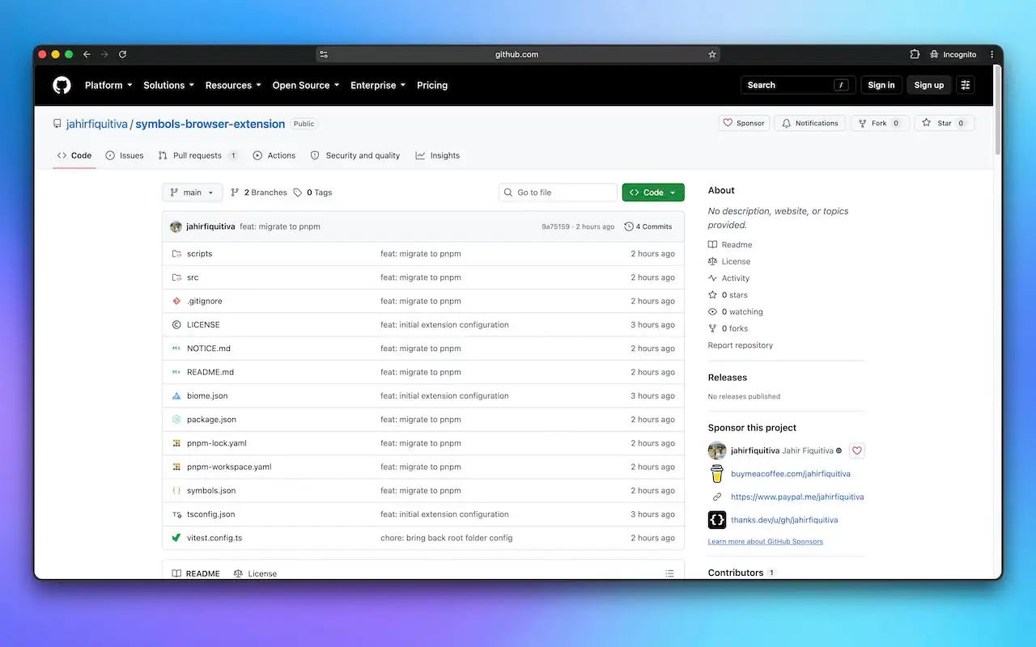Star the symbols-browser-extension repository

coord(945,123)
